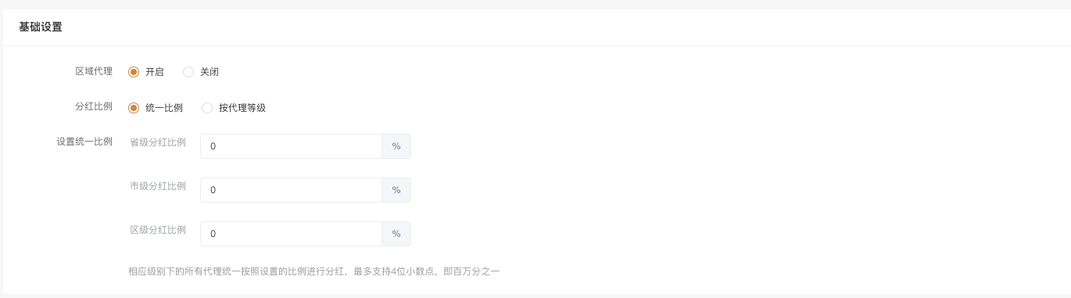
Task: Click the 基础设置 section header
Action: click(41, 27)
